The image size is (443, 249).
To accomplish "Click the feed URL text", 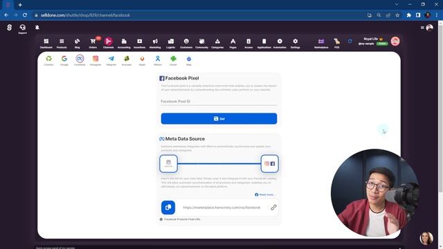I will [x=221, y=207].
